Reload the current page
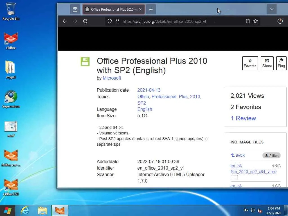This screenshot has width=288, height=216. [85, 21]
